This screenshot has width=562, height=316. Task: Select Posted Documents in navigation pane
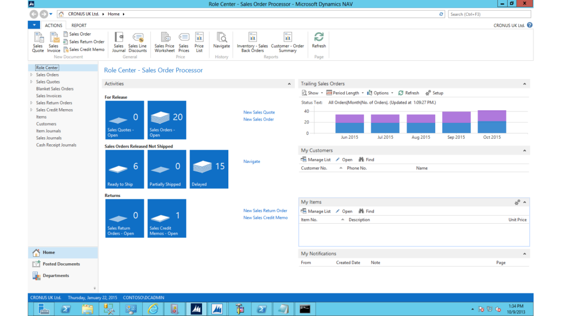tap(61, 264)
